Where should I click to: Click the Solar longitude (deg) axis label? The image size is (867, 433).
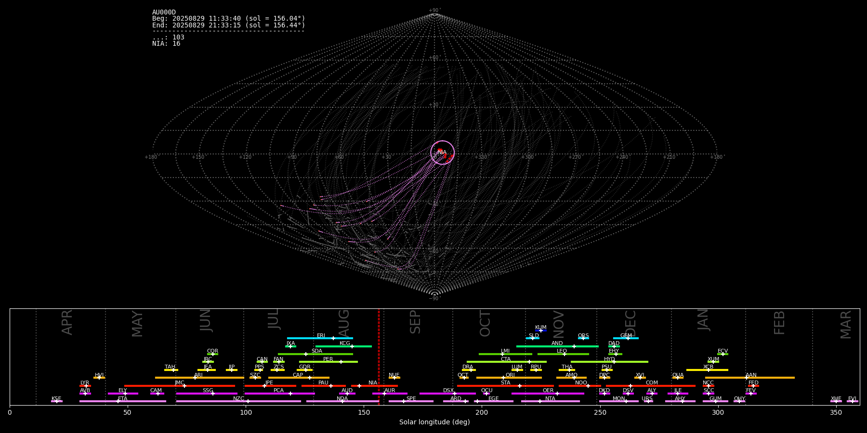point(434,422)
